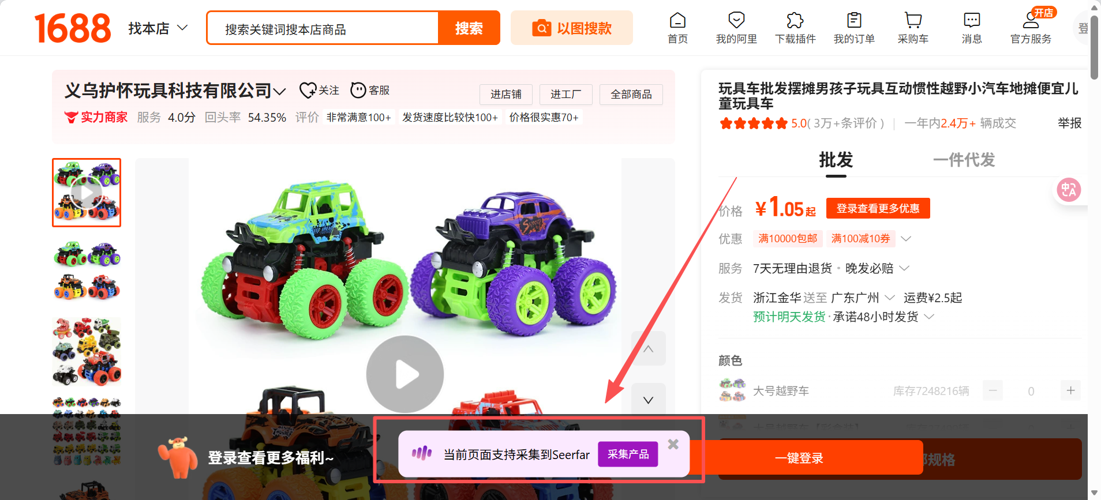Expand the 义乌护怀玩具科技有限公司 store name dropdown
Viewport: 1101px width, 500px height.
coord(280,91)
